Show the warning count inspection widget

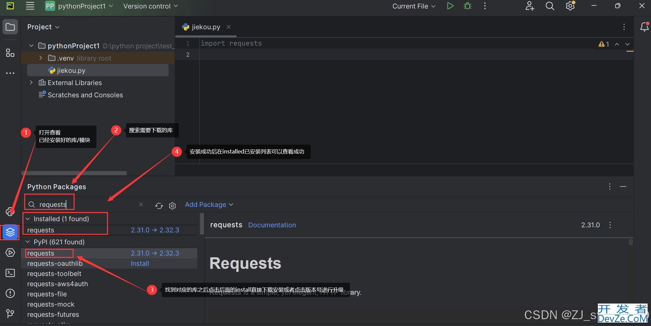pyautogui.click(x=604, y=44)
